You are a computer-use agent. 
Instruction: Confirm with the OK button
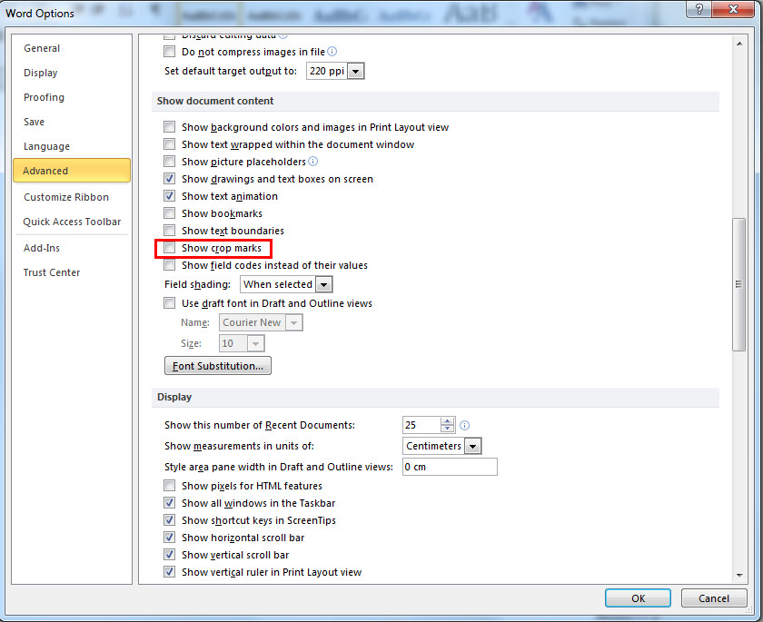coord(638,598)
